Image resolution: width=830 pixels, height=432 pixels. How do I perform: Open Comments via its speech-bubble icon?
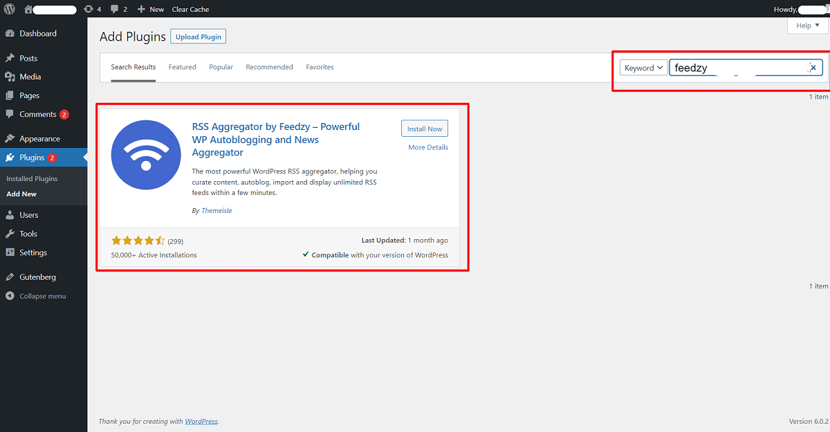pyautogui.click(x=11, y=114)
